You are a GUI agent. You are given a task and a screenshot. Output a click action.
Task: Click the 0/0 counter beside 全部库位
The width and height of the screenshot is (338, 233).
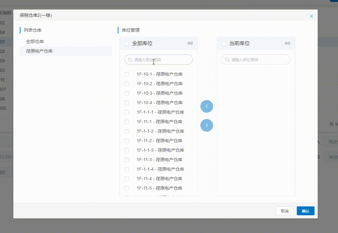[x=190, y=43]
